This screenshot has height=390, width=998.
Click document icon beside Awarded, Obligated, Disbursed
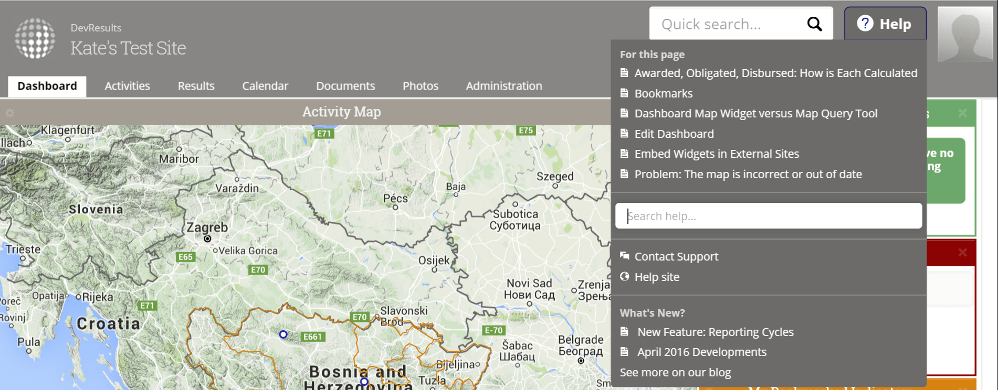624,72
